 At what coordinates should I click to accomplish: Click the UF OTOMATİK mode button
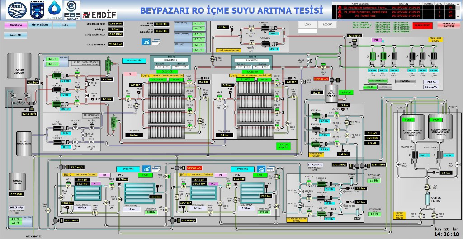[134, 61]
